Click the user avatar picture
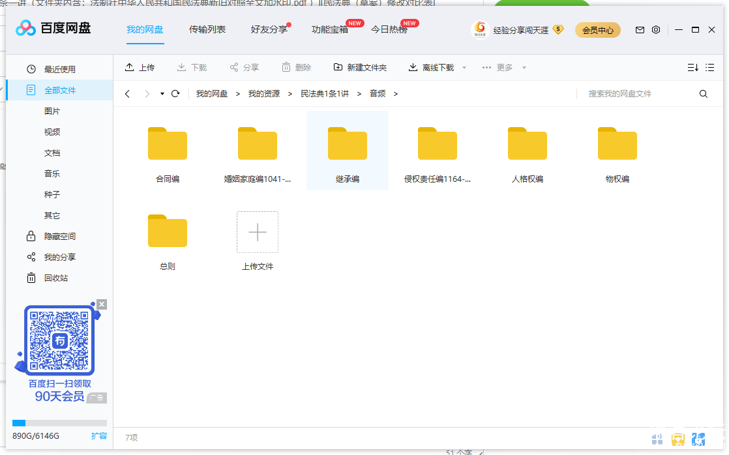 (x=481, y=30)
